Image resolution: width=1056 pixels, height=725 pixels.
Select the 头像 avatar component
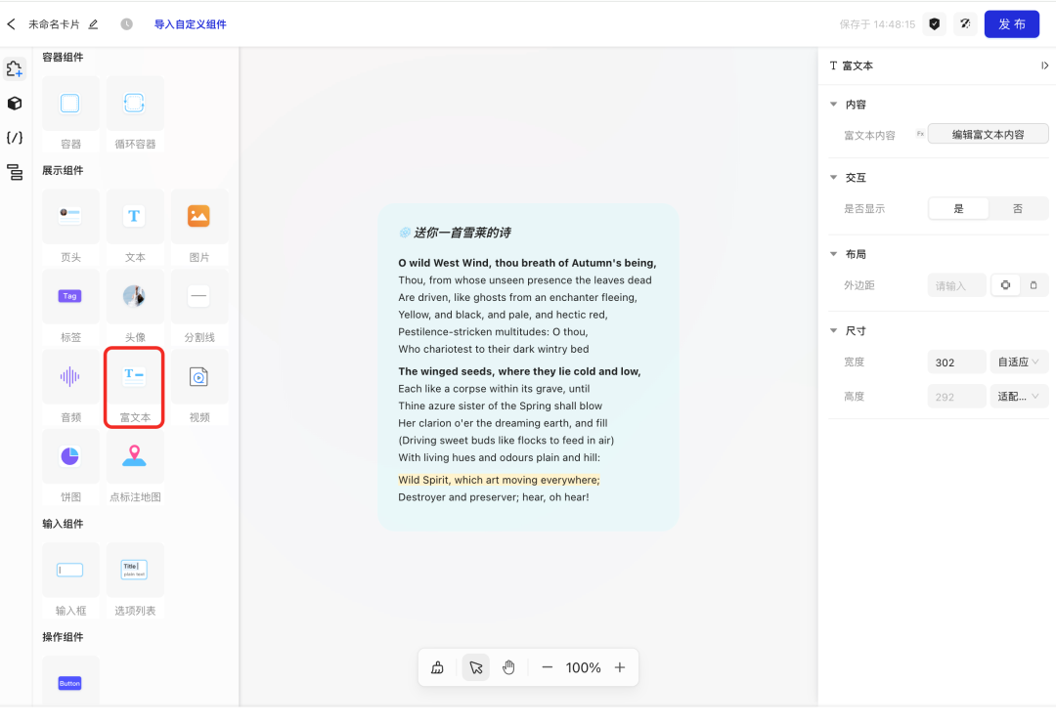(x=135, y=307)
